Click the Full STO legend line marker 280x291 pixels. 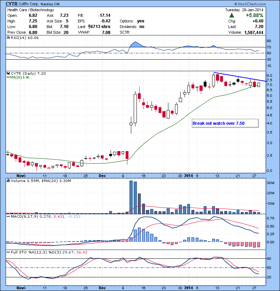[8, 252]
